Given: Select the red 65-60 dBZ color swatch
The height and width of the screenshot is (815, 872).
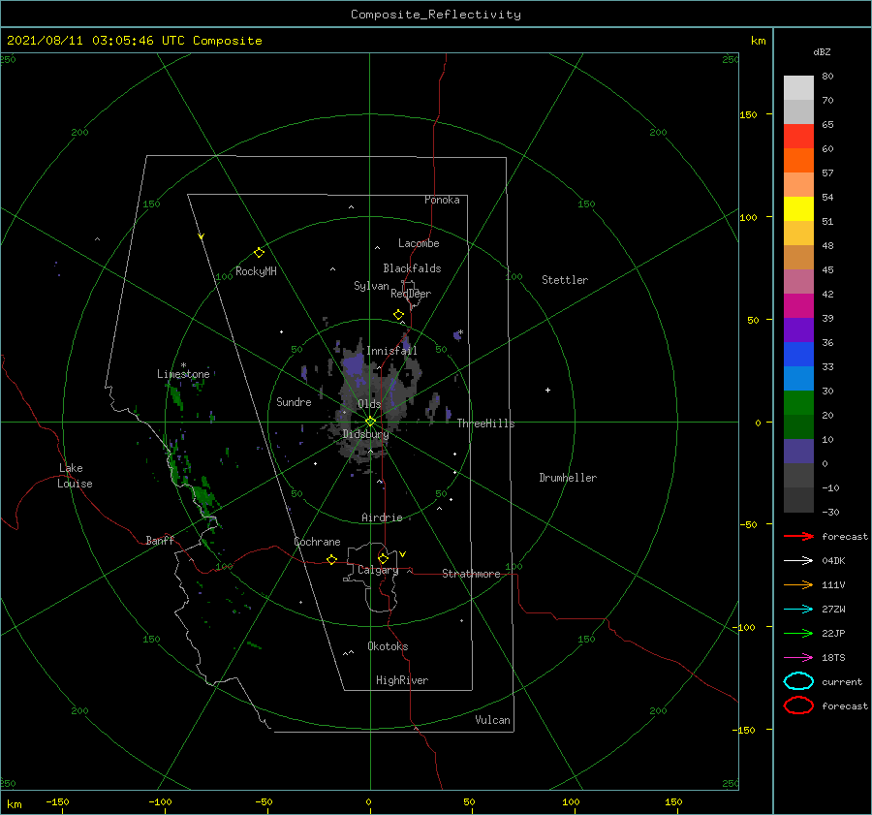Looking at the screenshot, I should tap(798, 137).
